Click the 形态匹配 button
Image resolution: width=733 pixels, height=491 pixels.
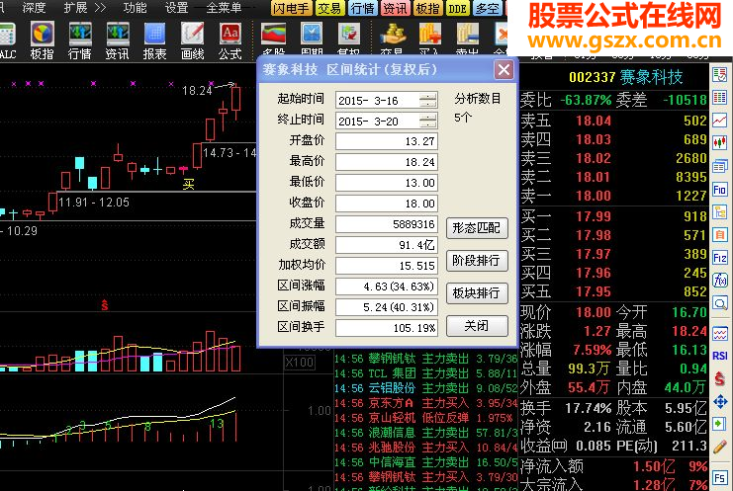coord(477,228)
